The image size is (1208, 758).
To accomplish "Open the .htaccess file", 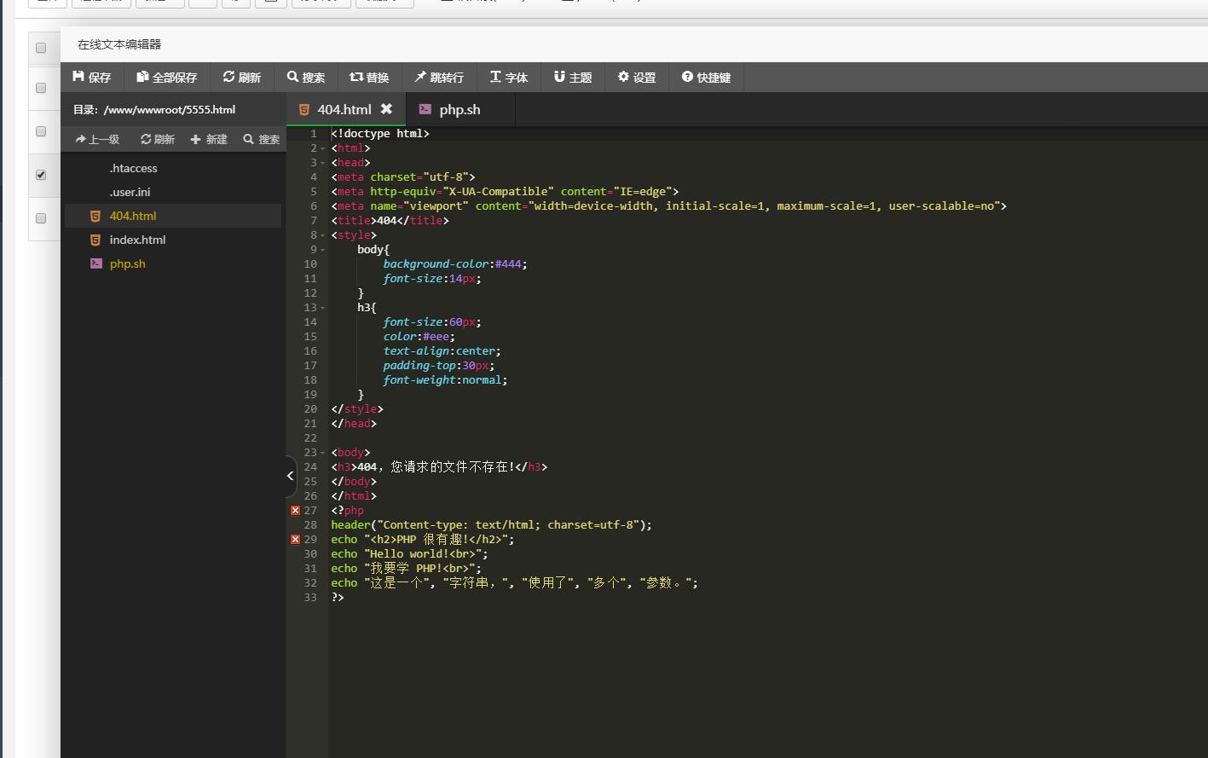I will pos(133,168).
